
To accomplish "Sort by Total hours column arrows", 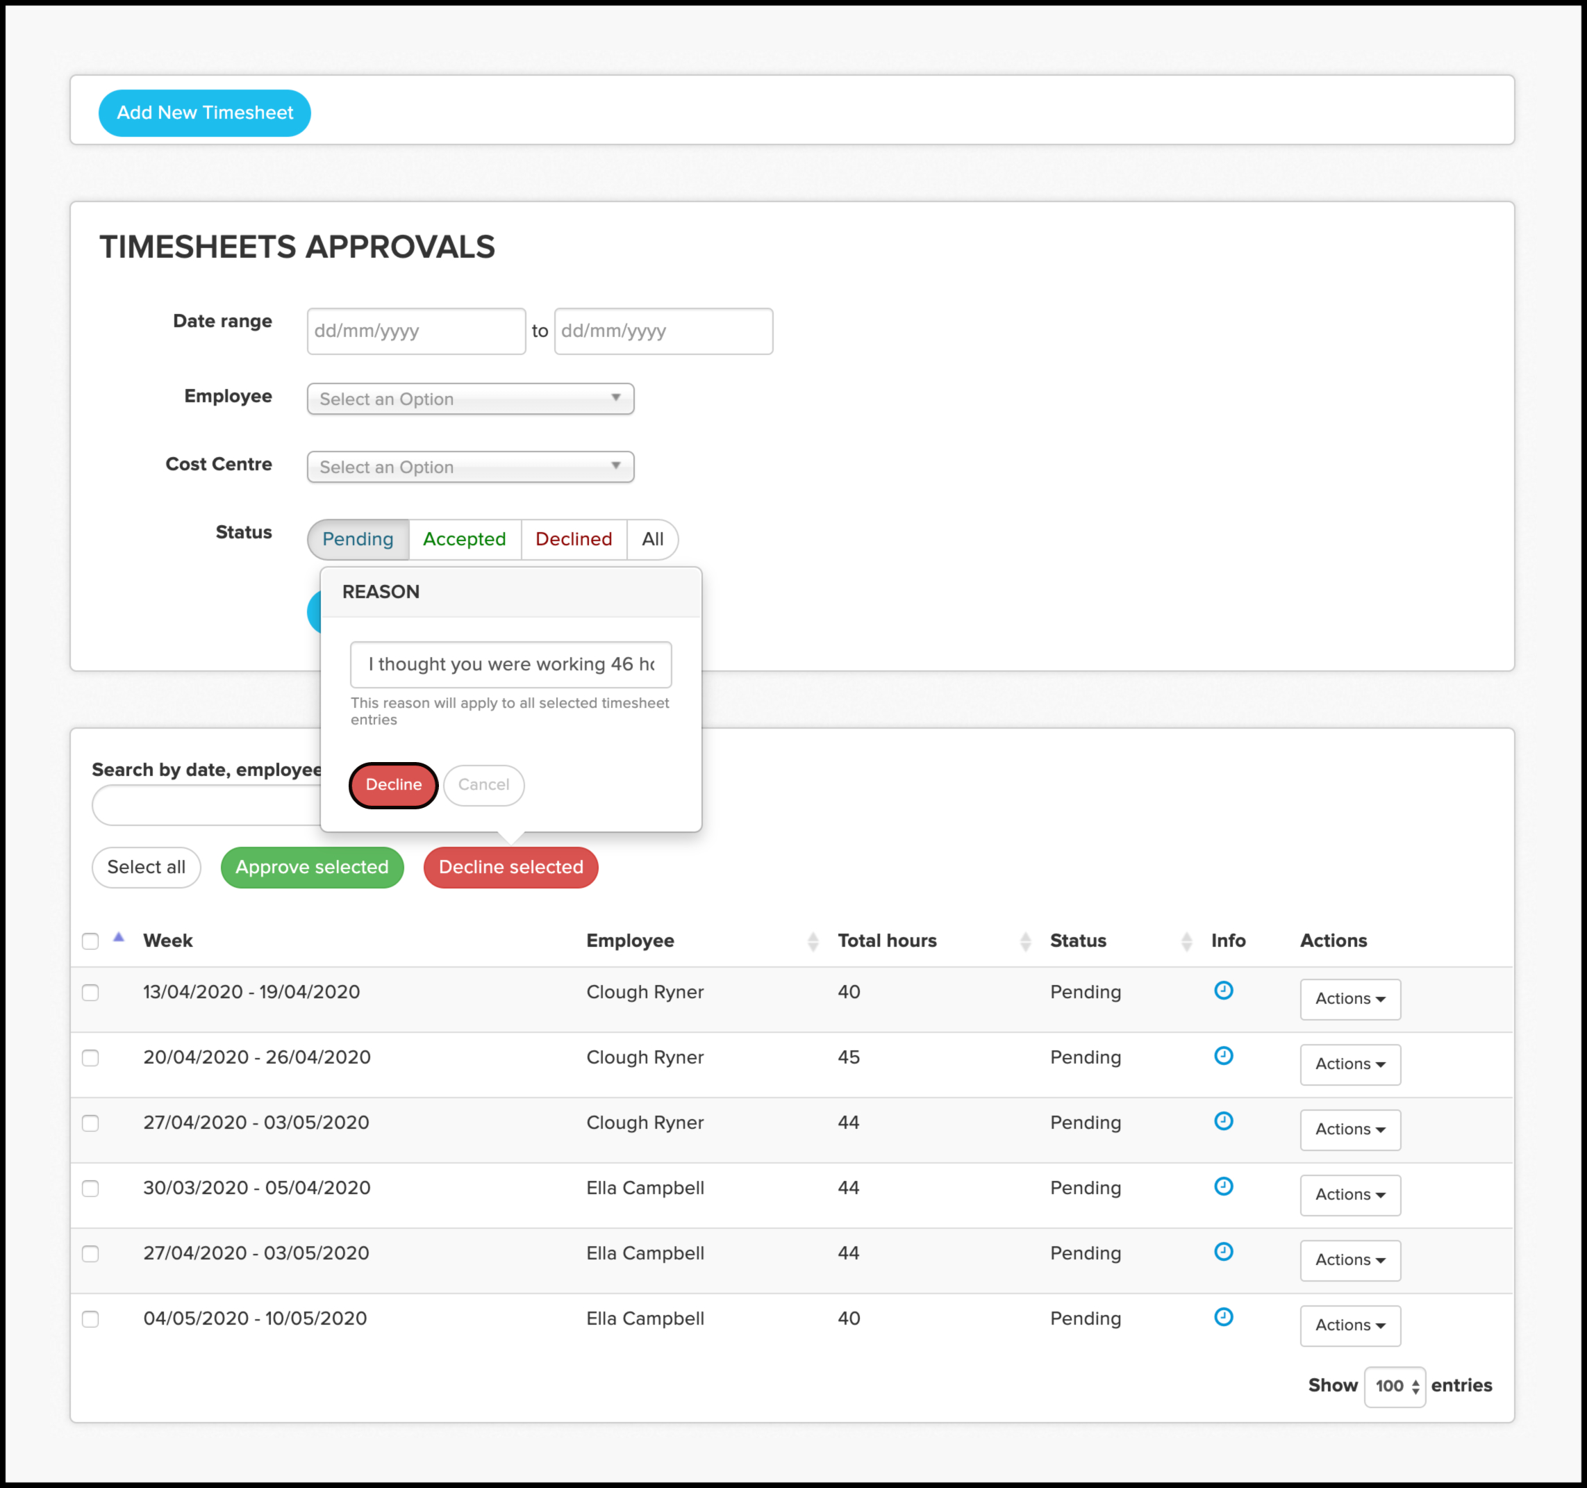I will tap(1025, 941).
